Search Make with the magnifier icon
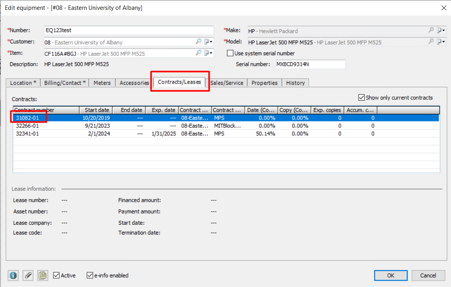The image size is (451, 287). point(431,30)
